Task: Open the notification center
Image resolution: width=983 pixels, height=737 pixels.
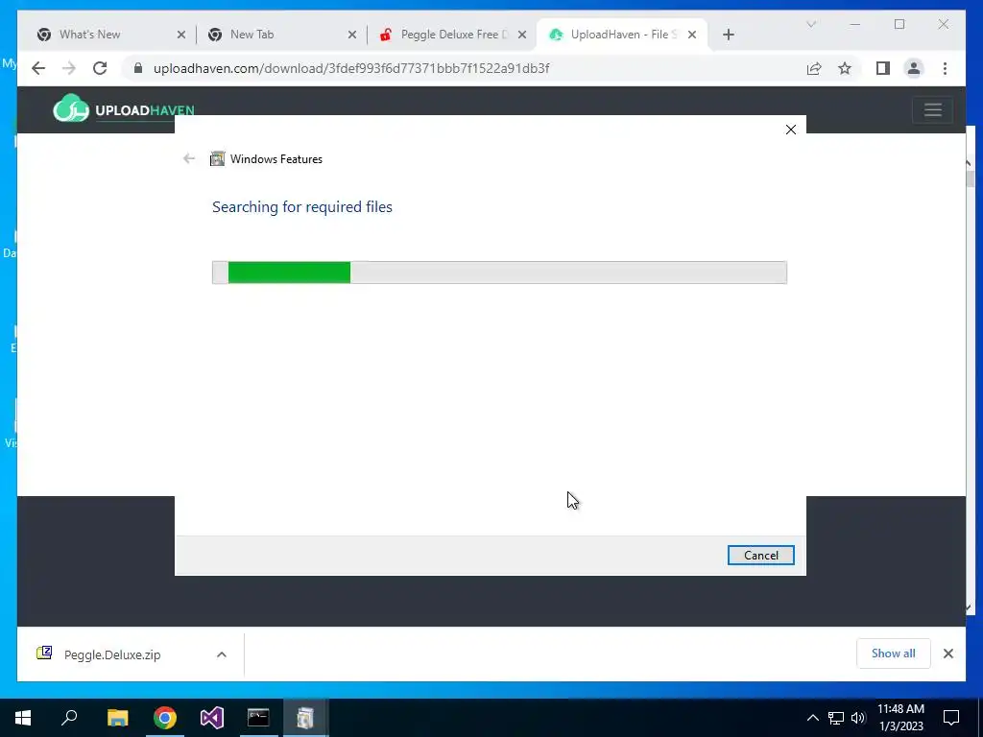Action: pos(951,718)
